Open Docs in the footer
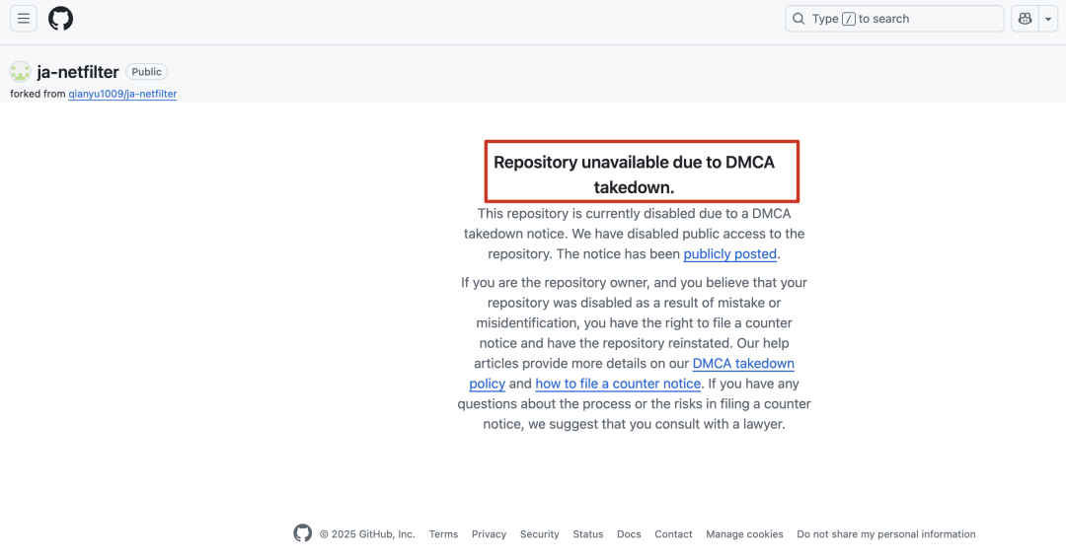 (629, 534)
